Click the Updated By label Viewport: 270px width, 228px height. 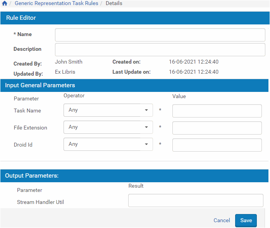(28, 74)
